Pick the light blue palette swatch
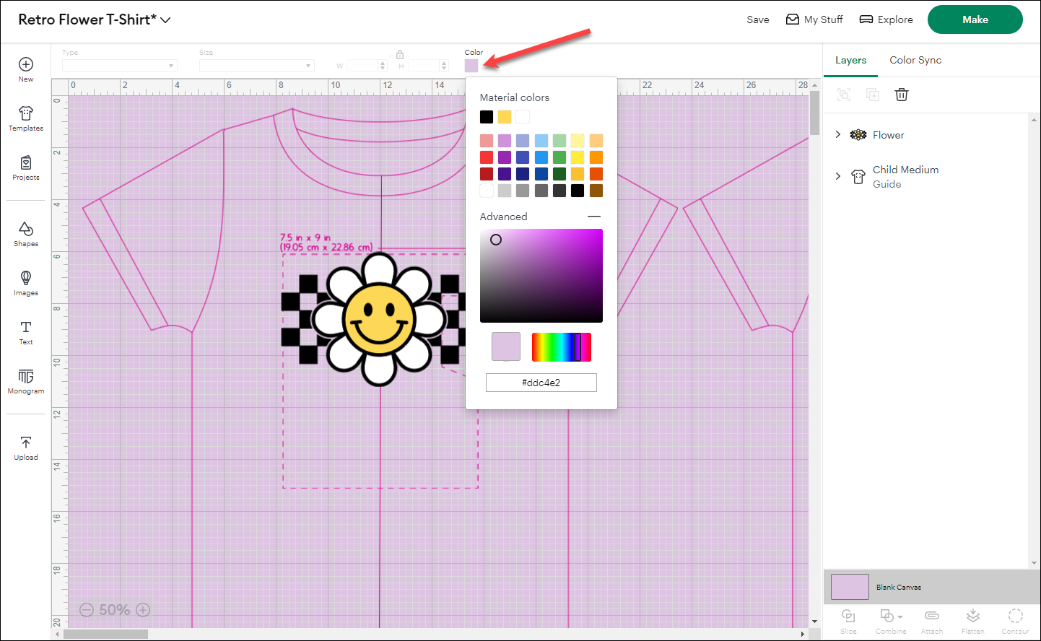 [x=541, y=141]
